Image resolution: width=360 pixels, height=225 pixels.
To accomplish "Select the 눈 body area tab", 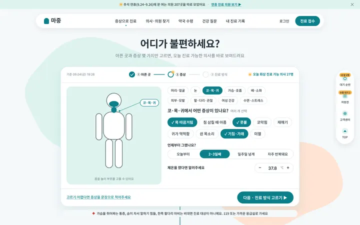I will point(195,90).
